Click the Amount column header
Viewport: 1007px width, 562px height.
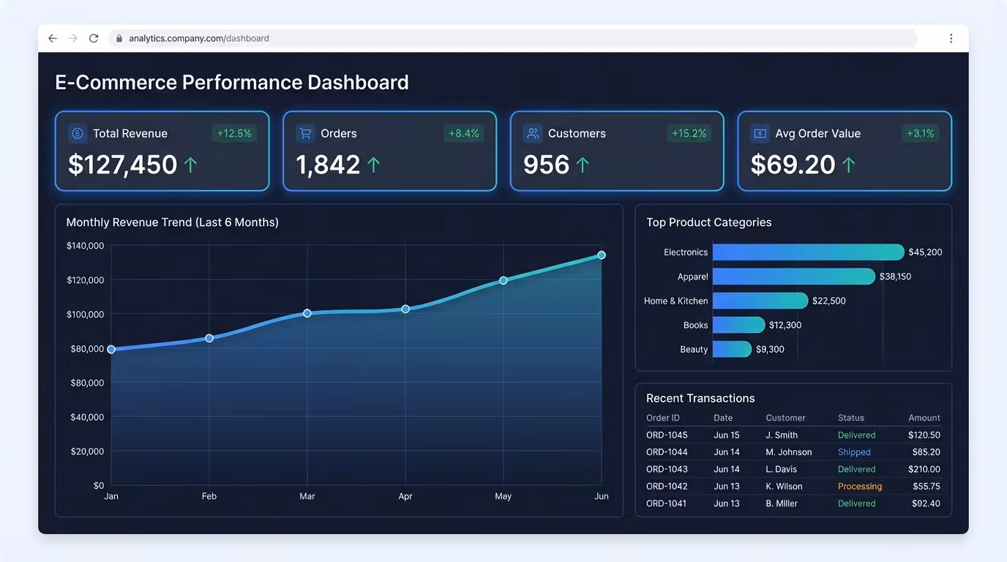coord(924,418)
